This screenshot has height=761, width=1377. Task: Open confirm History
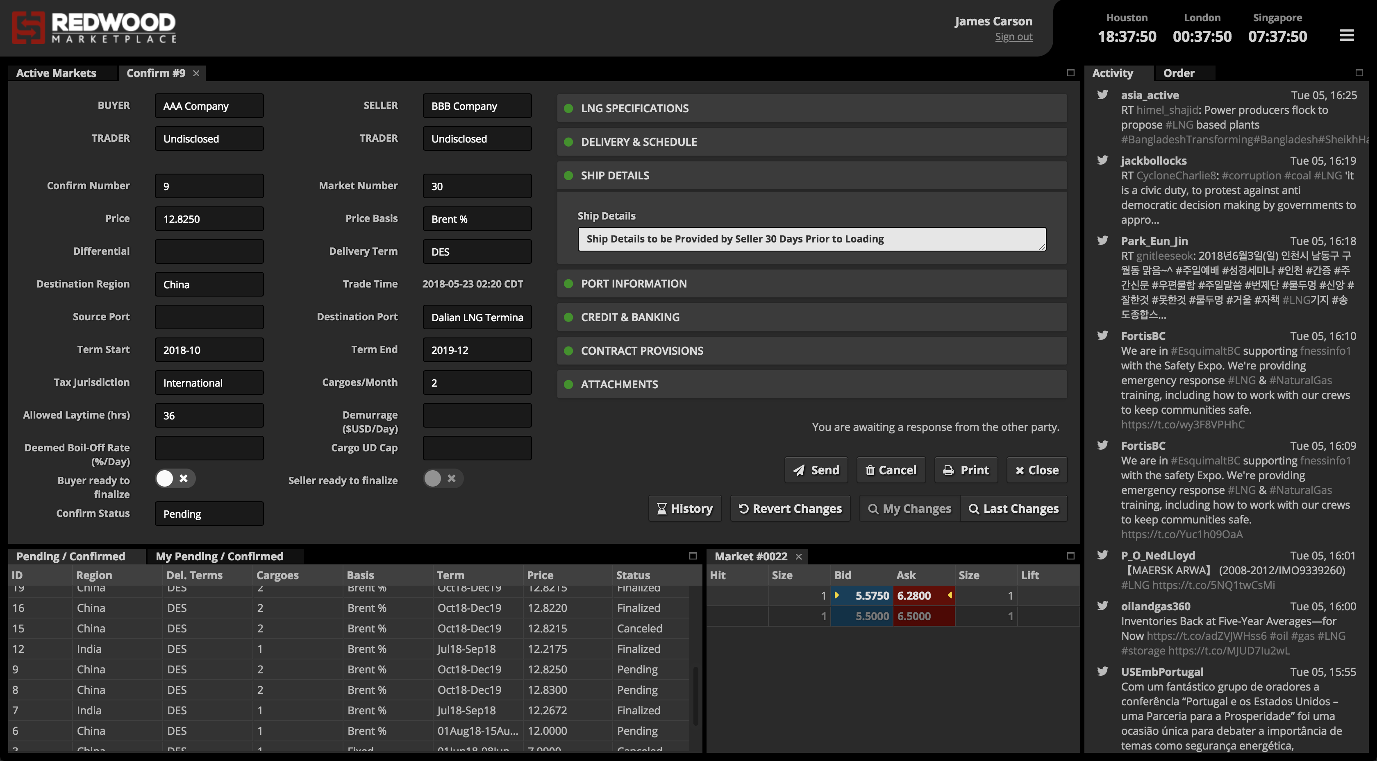click(685, 509)
